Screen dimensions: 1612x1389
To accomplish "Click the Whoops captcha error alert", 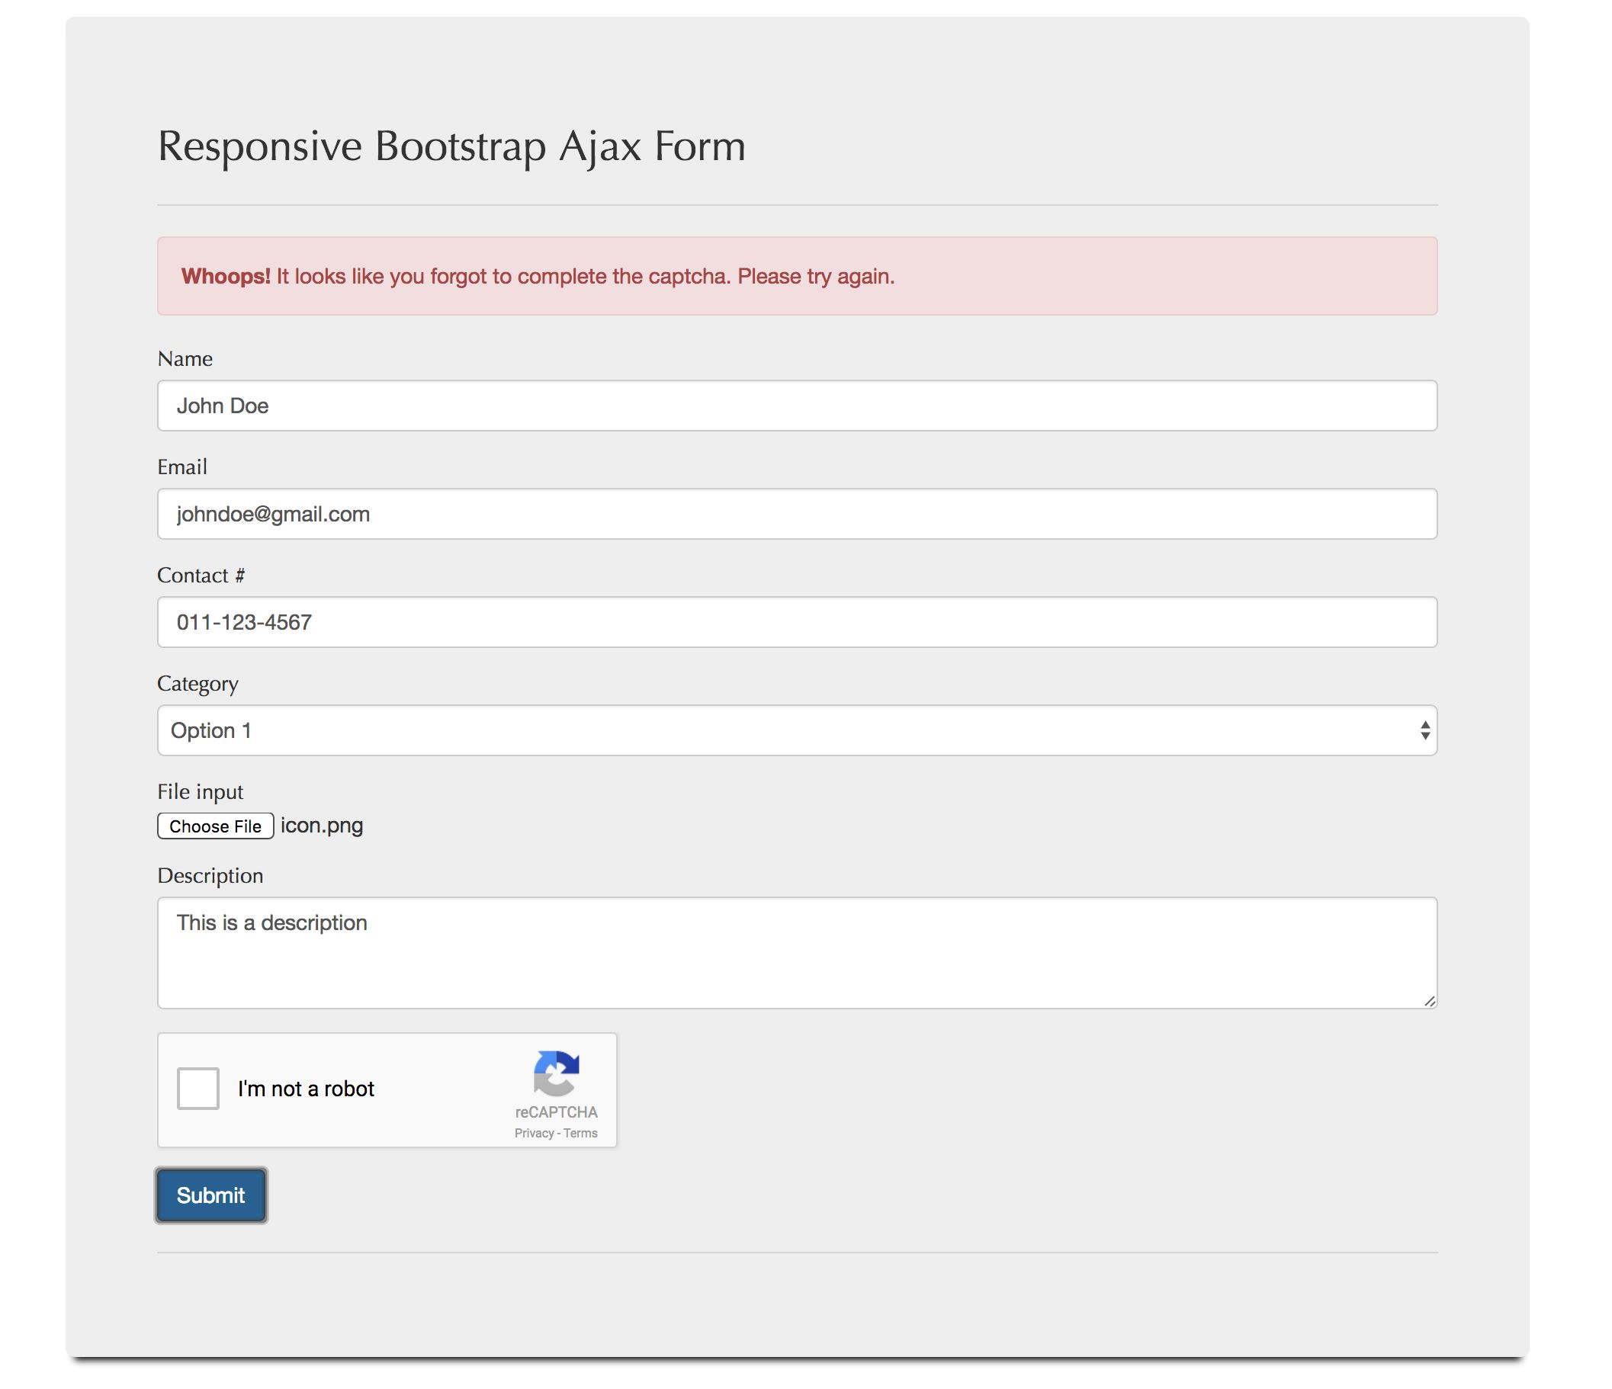I will point(797,276).
